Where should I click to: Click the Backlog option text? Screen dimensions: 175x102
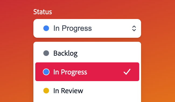[x=65, y=54]
